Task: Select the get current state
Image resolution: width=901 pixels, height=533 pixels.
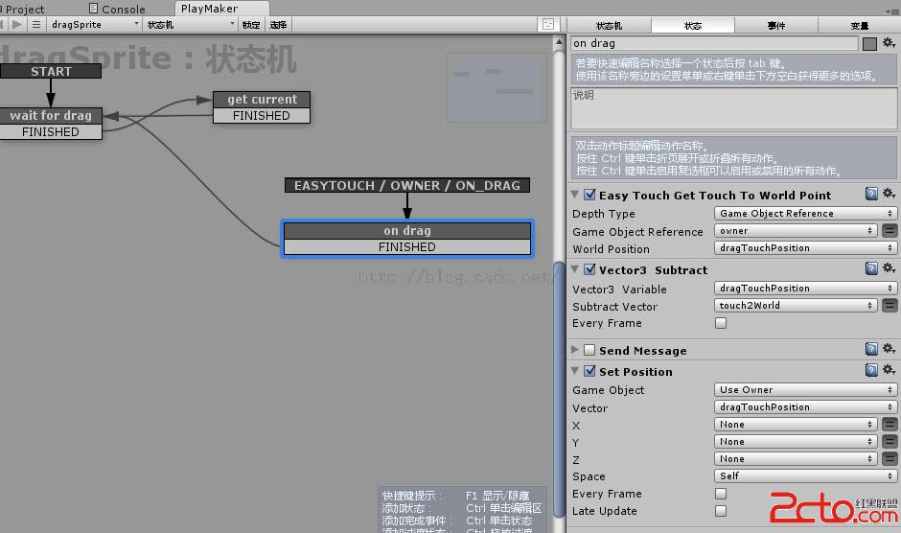Action: 262,99
